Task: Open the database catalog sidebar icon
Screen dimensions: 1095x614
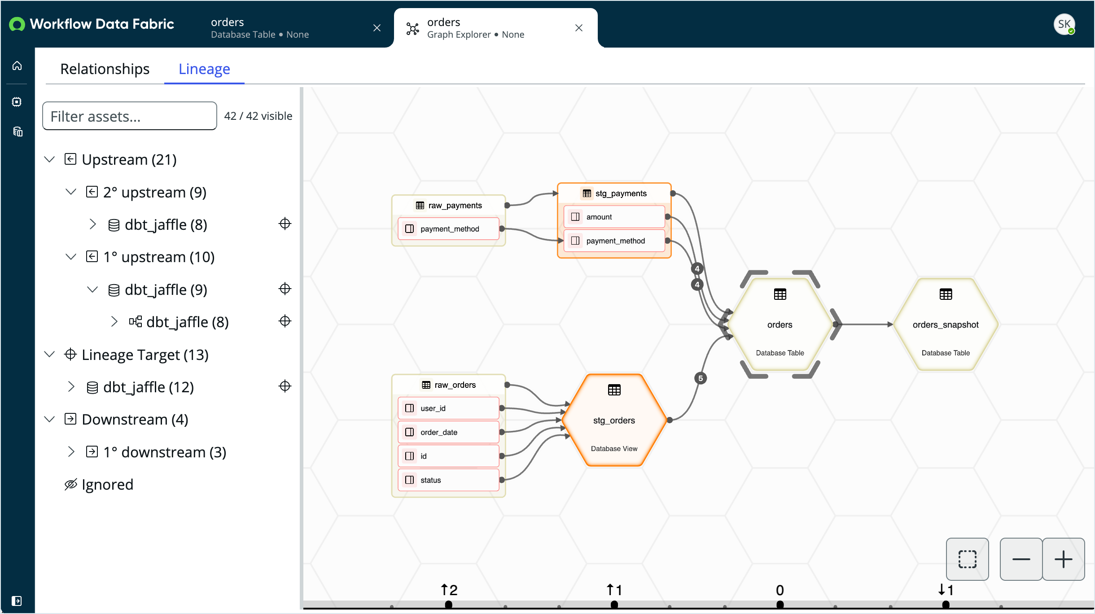Action: pyautogui.click(x=18, y=132)
